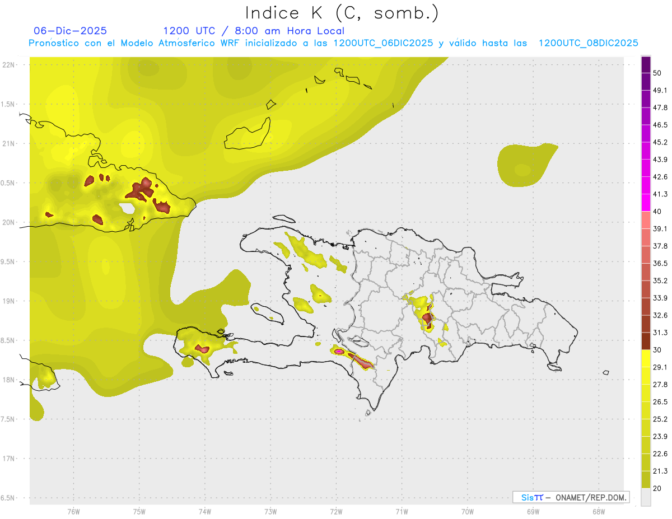Image resolution: width=672 pixels, height=519 pixels.
Task: Click the valid-until time "1200UTC_08DIC2025"
Action: click(x=588, y=43)
